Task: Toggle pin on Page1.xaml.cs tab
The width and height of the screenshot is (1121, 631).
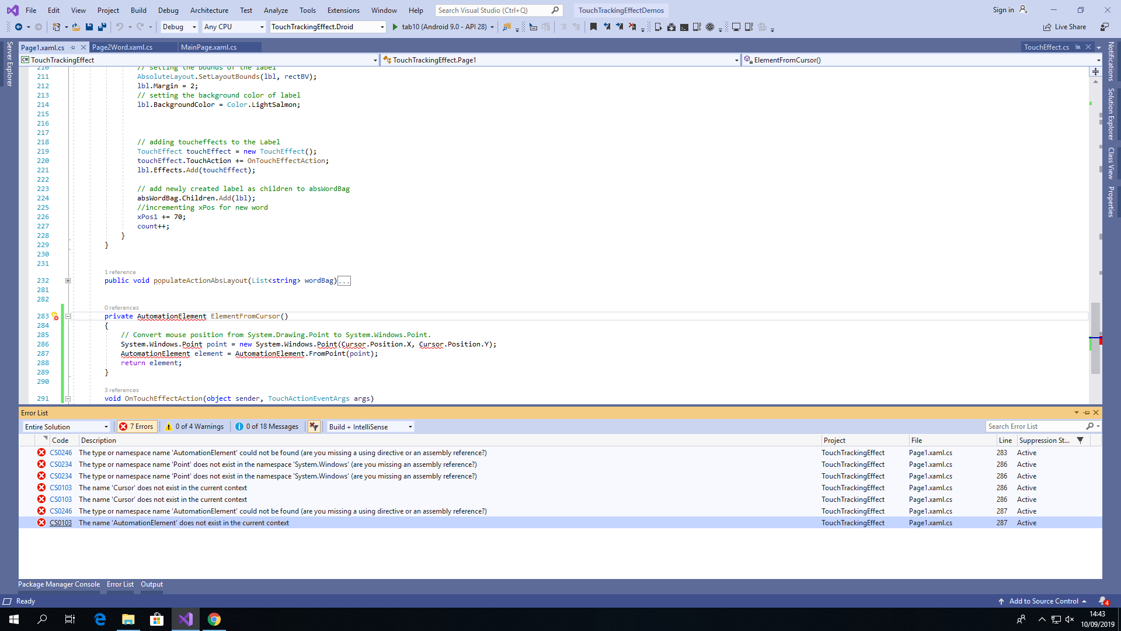Action: pos(73,47)
